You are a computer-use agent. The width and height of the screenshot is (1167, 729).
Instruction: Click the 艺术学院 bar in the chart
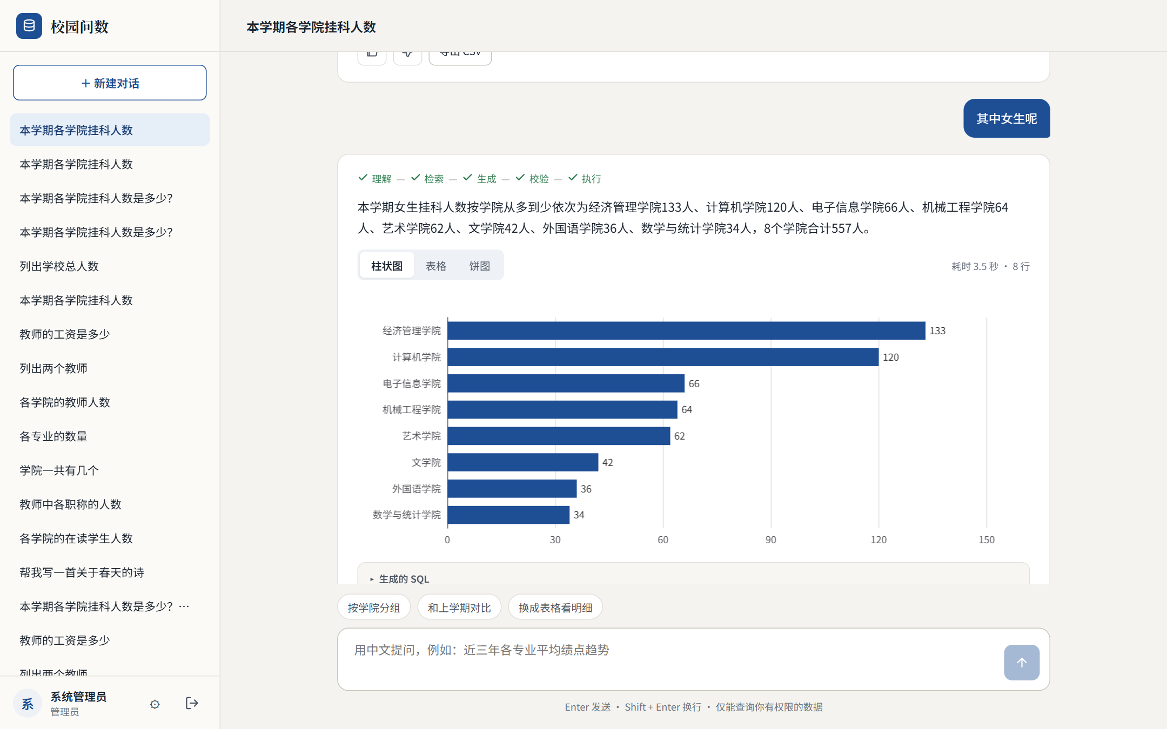pyautogui.click(x=559, y=436)
